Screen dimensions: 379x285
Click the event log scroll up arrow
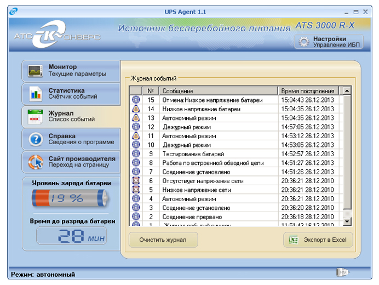pyautogui.click(x=347, y=91)
